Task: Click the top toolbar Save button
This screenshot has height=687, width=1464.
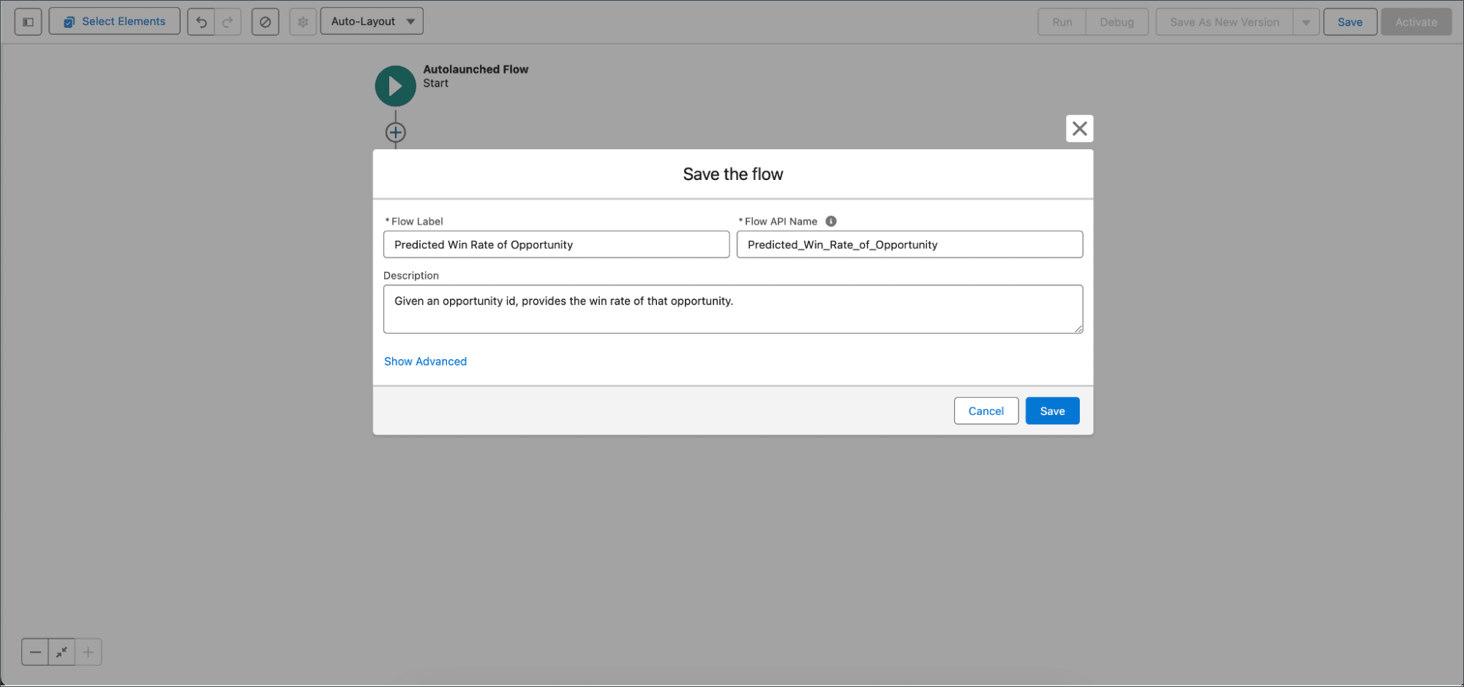Action: (x=1350, y=22)
